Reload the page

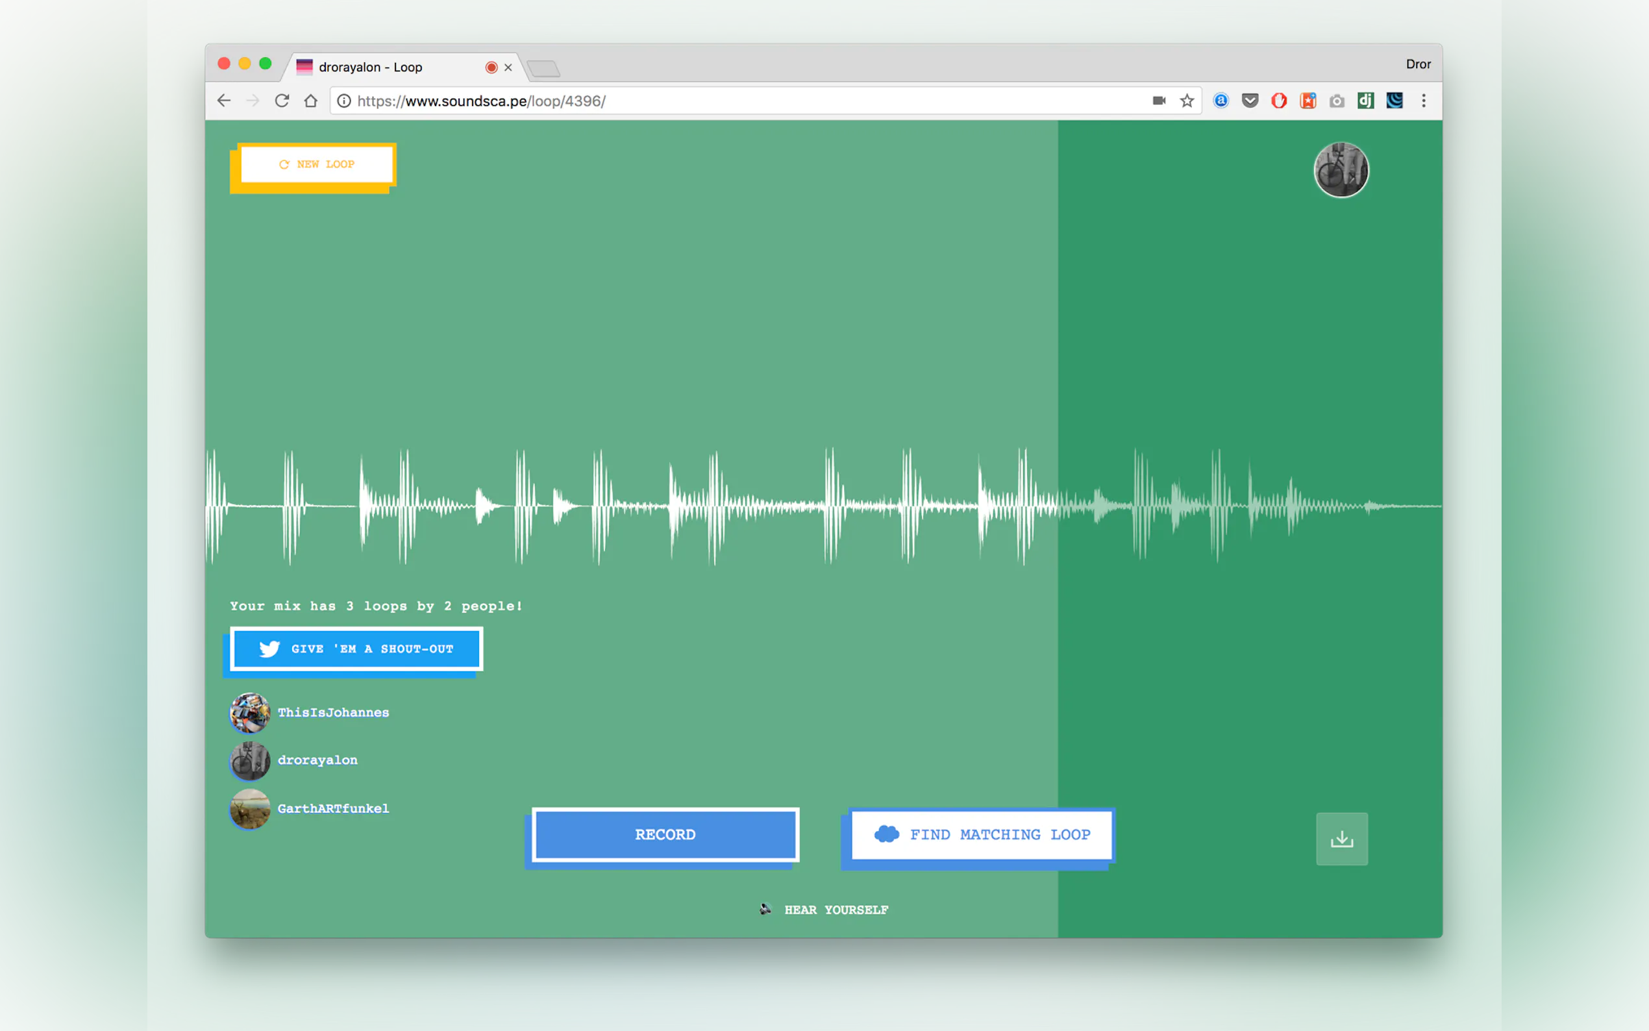282,101
